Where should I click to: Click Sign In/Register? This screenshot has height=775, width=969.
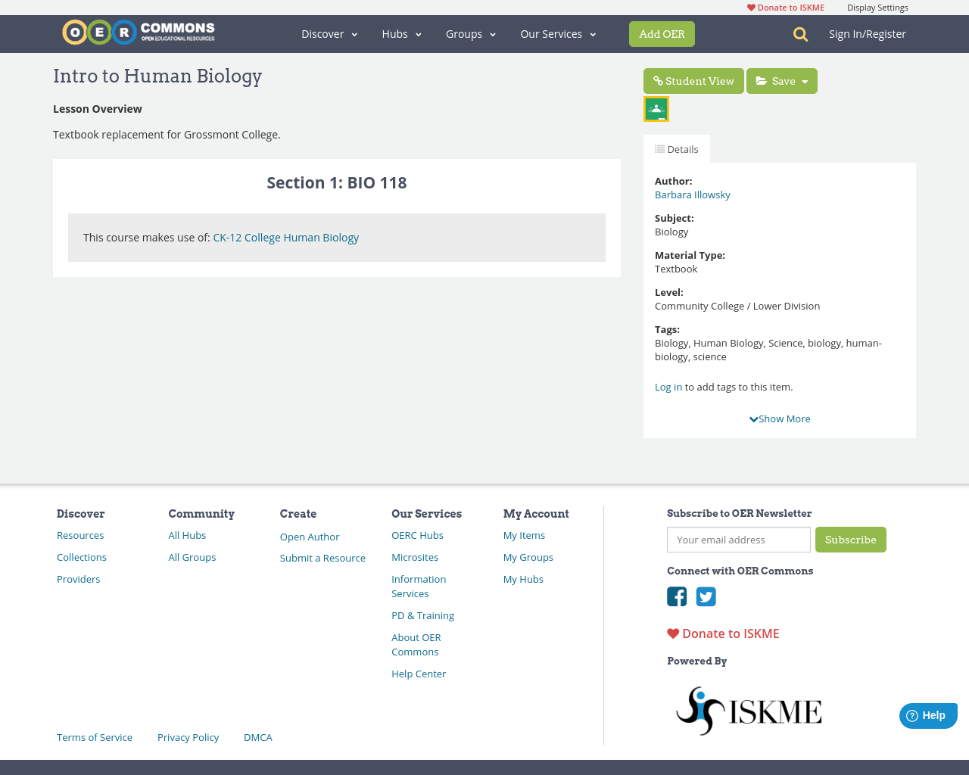coord(867,33)
